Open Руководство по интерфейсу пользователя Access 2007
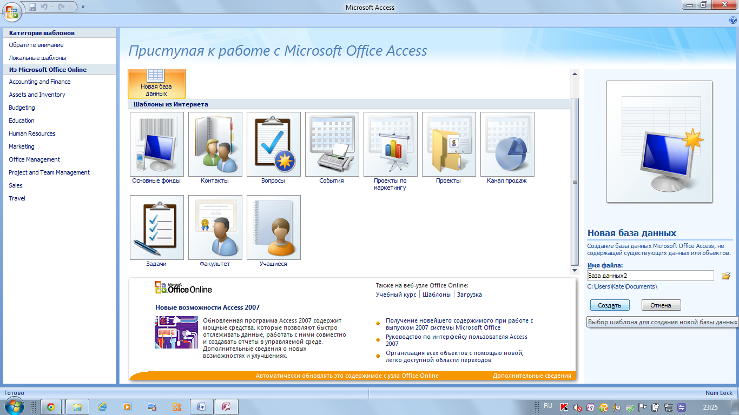Viewport: 739px width, 415px height. (457, 340)
